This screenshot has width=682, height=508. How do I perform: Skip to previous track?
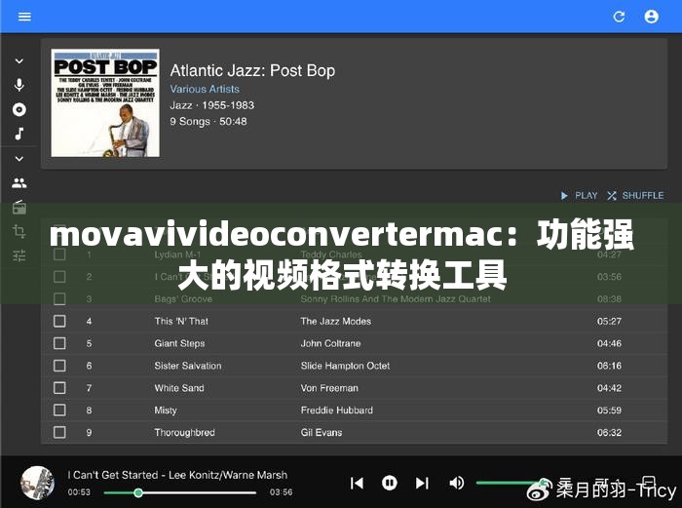(x=357, y=484)
